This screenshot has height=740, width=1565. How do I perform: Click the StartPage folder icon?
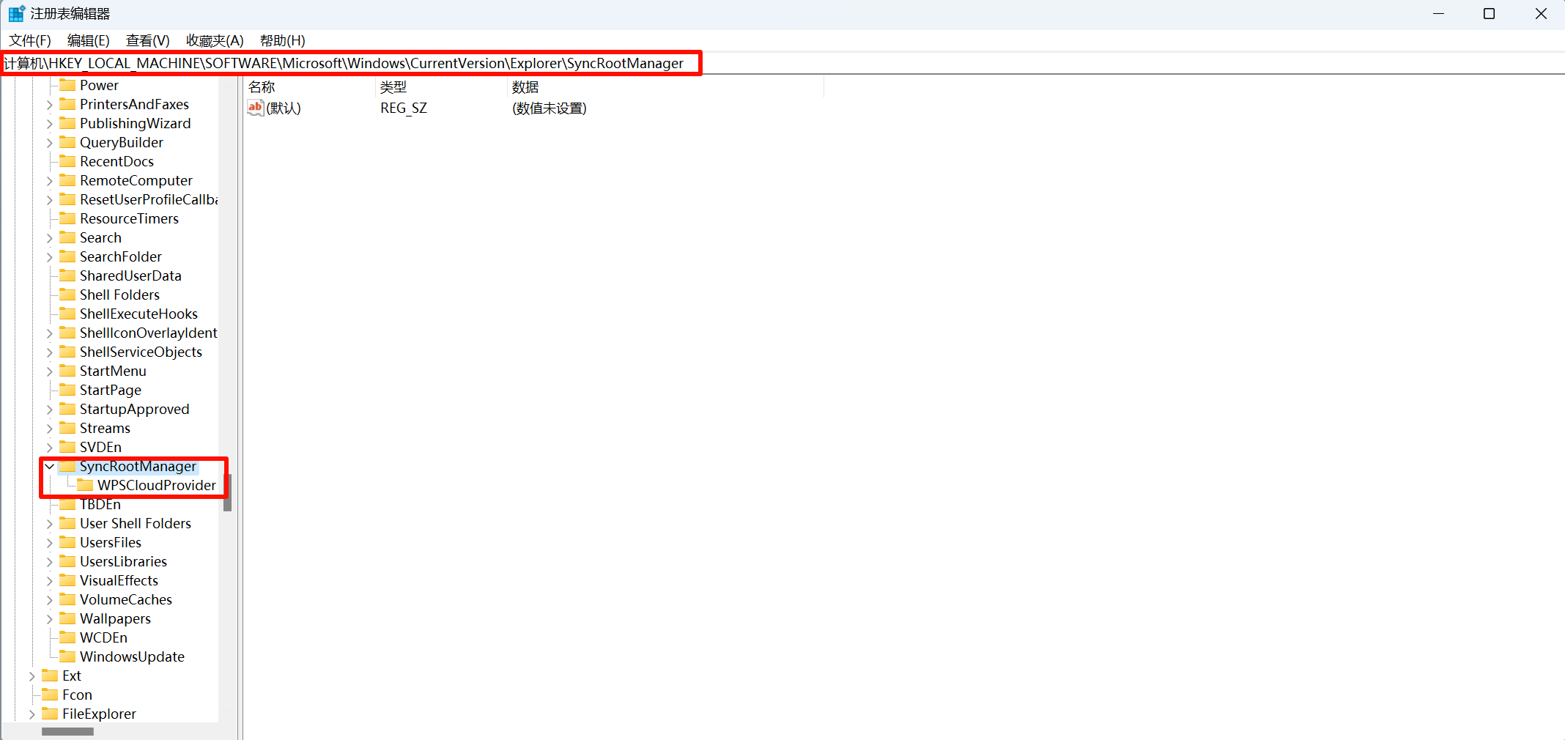pos(67,390)
